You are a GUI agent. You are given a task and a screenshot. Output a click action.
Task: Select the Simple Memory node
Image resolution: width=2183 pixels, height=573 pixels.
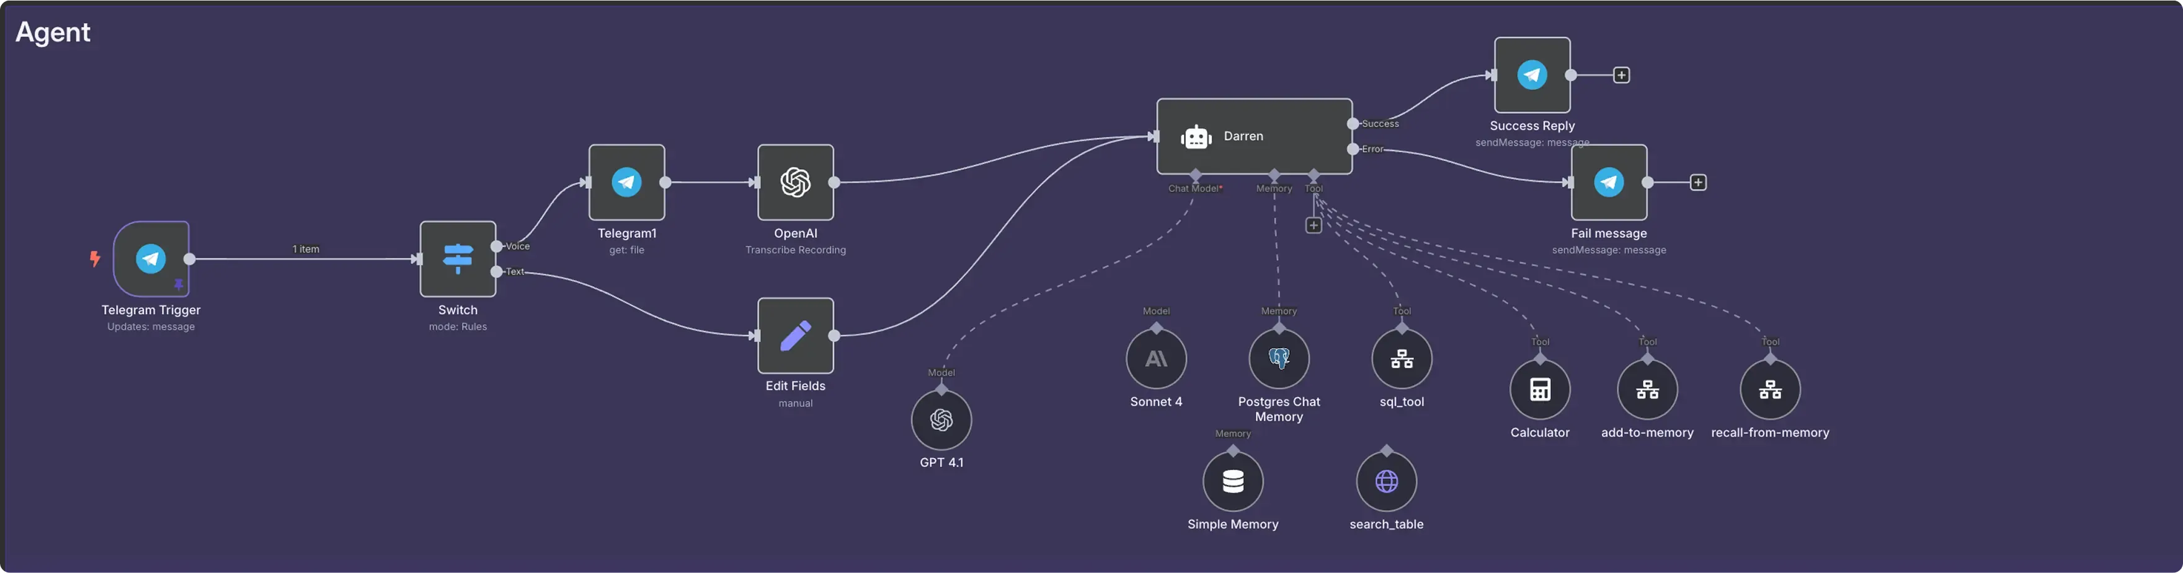point(1233,481)
